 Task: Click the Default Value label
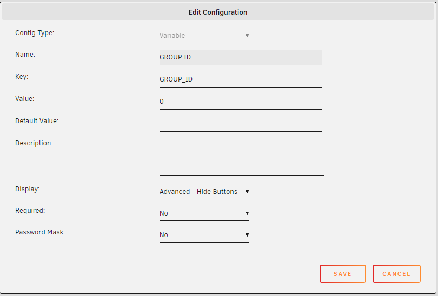[37, 121]
